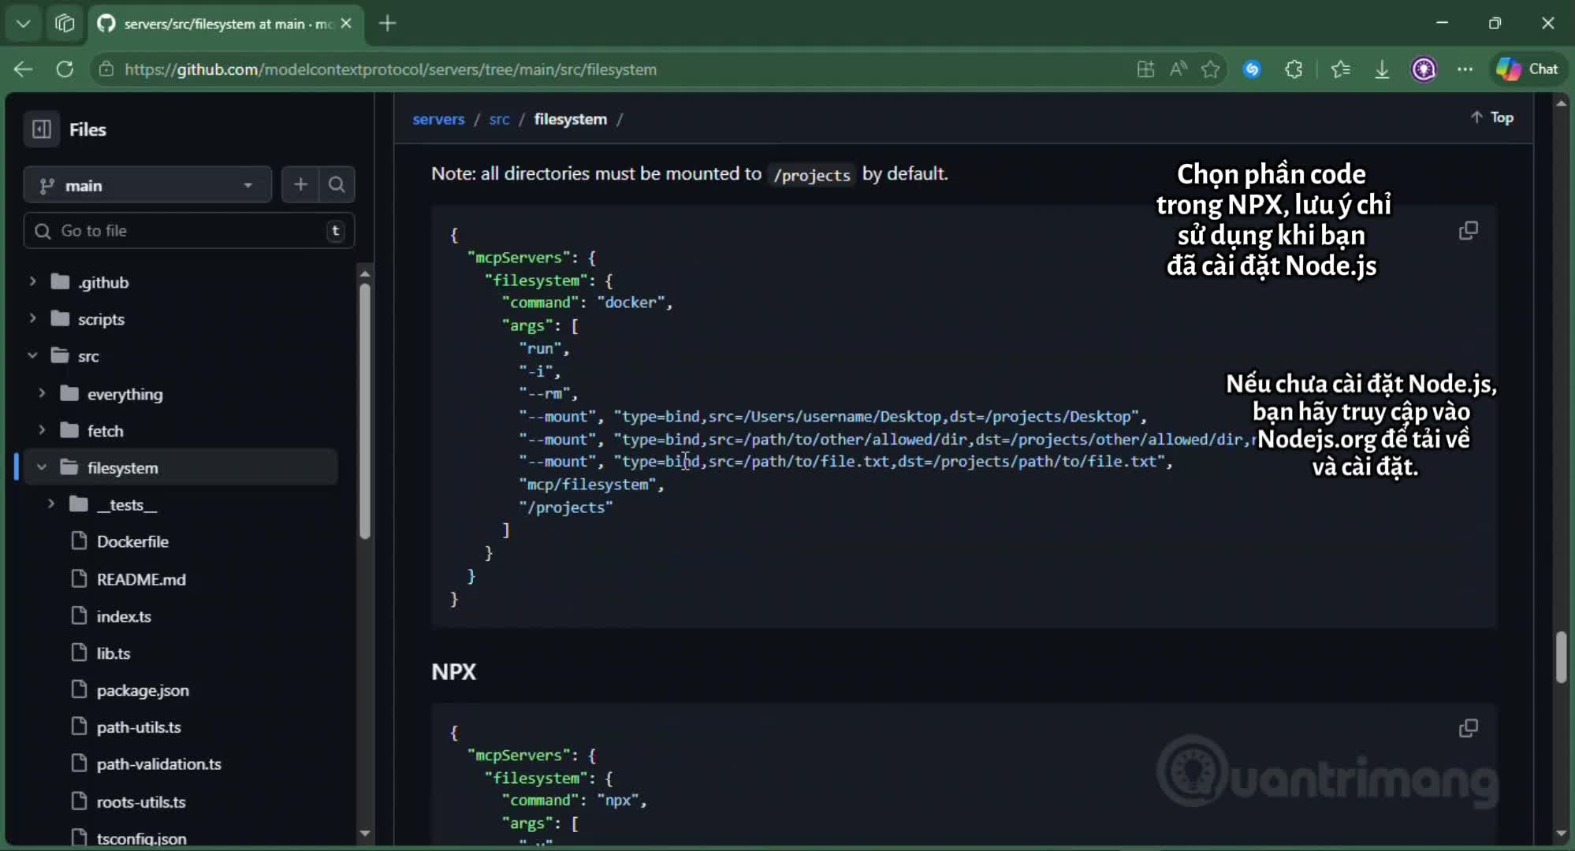This screenshot has height=851, width=1575.
Task: Go to src breadcrumb link
Action: pyautogui.click(x=499, y=119)
